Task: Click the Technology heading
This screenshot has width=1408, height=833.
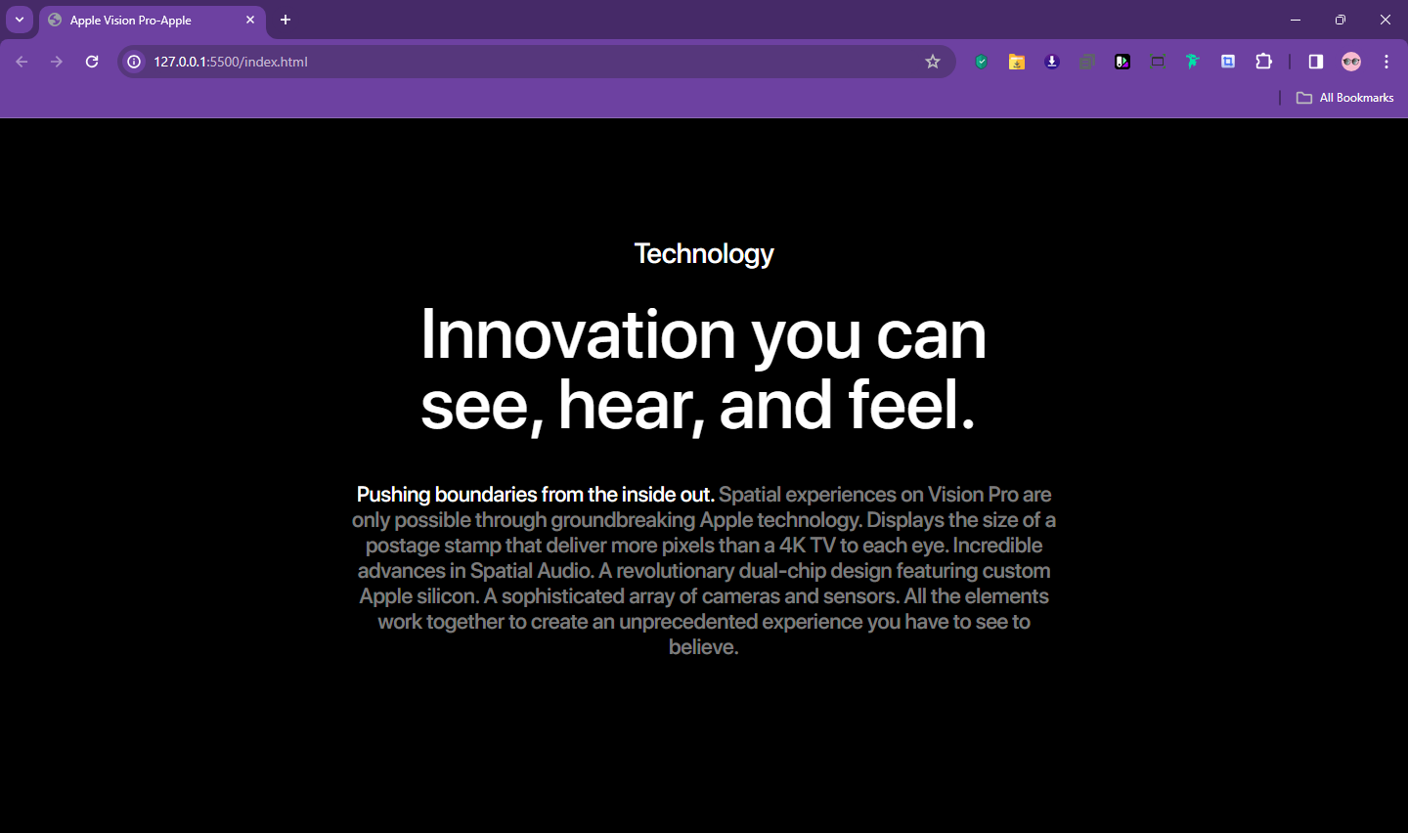Action: tap(704, 253)
